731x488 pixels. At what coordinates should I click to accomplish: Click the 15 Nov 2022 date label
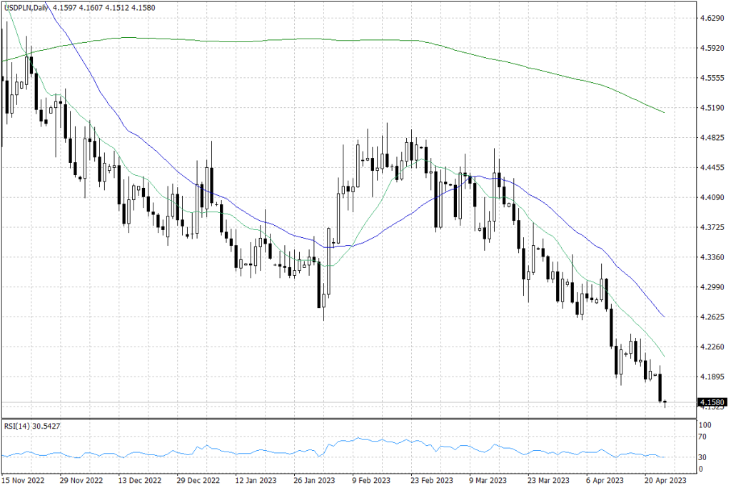(24, 481)
